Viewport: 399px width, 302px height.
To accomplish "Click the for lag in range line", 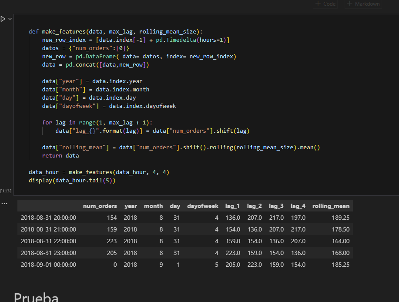I will pos(97,123).
